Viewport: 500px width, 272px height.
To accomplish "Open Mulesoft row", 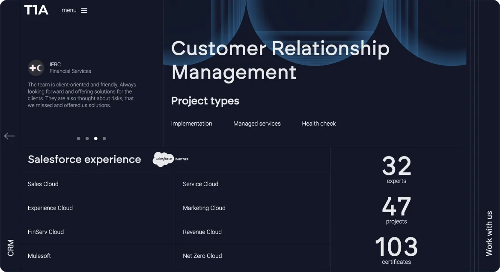I will (x=97, y=256).
